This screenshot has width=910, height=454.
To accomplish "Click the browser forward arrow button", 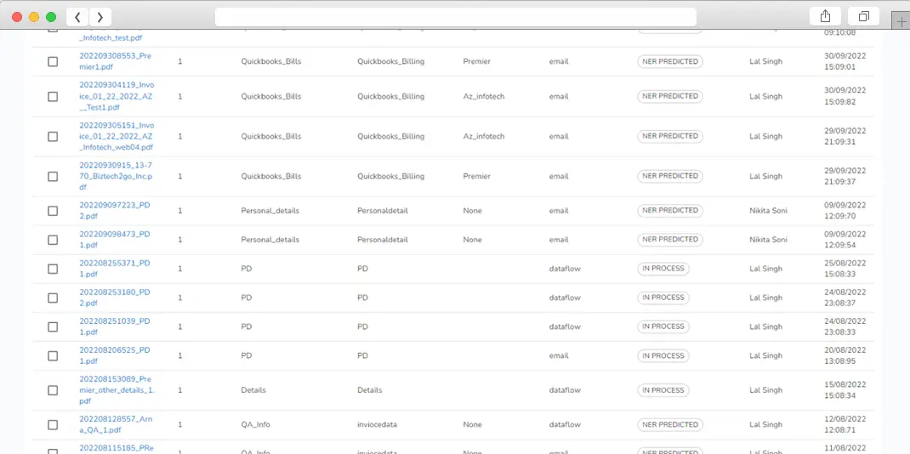I will click(x=100, y=17).
